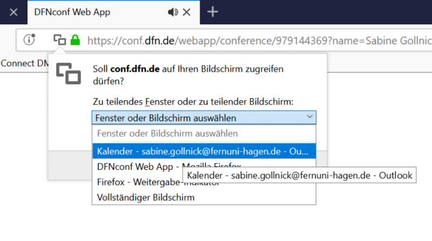Mute the DFNconf tab speaker icon
Screen dimensions: 432x241
(x=173, y=12)
